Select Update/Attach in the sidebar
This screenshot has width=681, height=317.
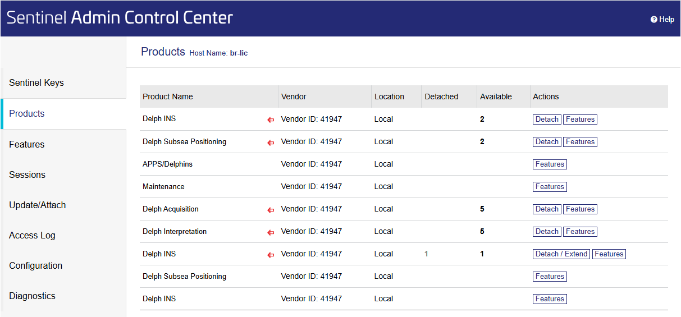pyautogui.click(x=38, y=205)
